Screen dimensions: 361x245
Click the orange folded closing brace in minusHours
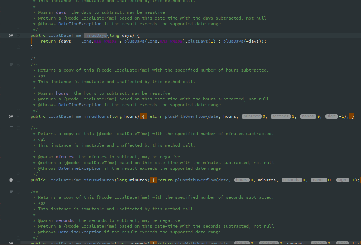[352, 116]
